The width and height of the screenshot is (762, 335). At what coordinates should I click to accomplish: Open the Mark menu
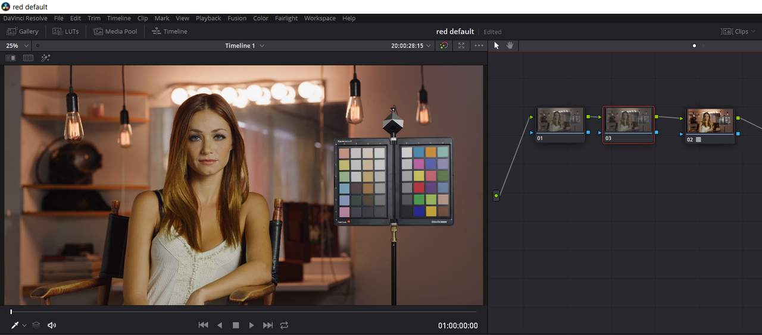(162, 18)
